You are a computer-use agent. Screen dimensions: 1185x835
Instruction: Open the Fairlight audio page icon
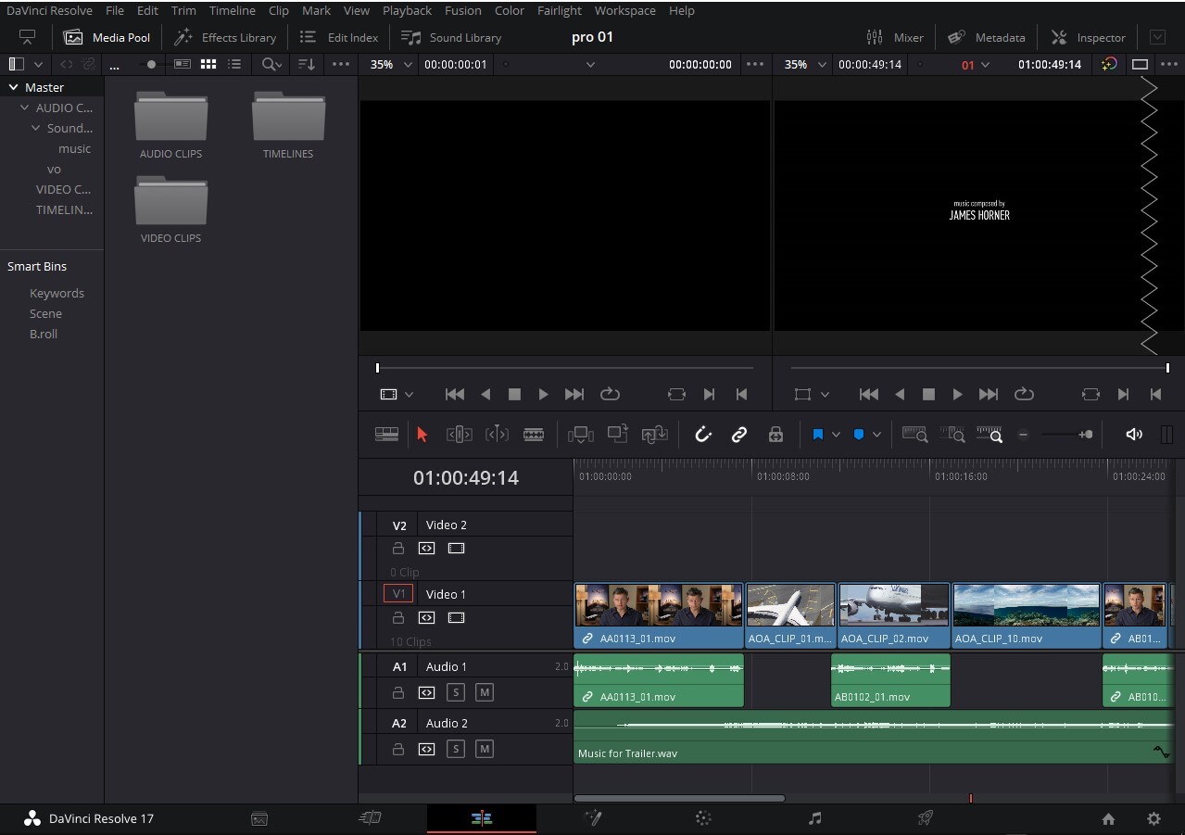tap(813, 818)
